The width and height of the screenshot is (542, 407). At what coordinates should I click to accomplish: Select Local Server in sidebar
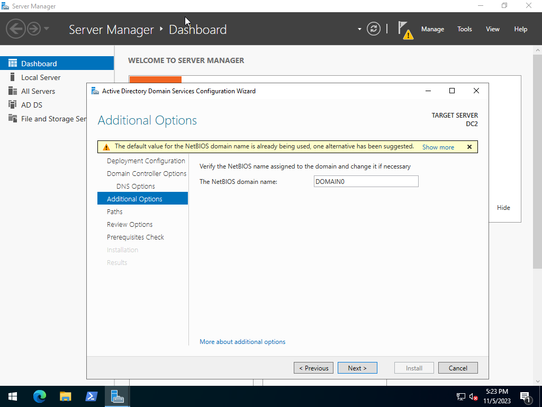point(41,77)
